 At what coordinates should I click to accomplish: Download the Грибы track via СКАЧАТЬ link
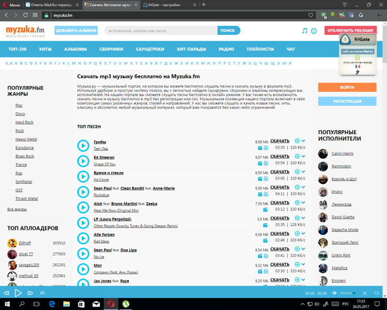pos(280,141)
